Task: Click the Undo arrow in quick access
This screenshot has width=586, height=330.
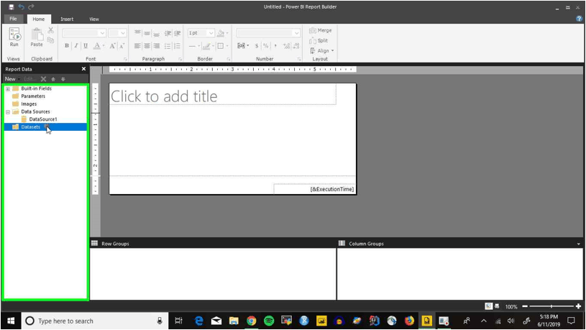Action: 22,6
